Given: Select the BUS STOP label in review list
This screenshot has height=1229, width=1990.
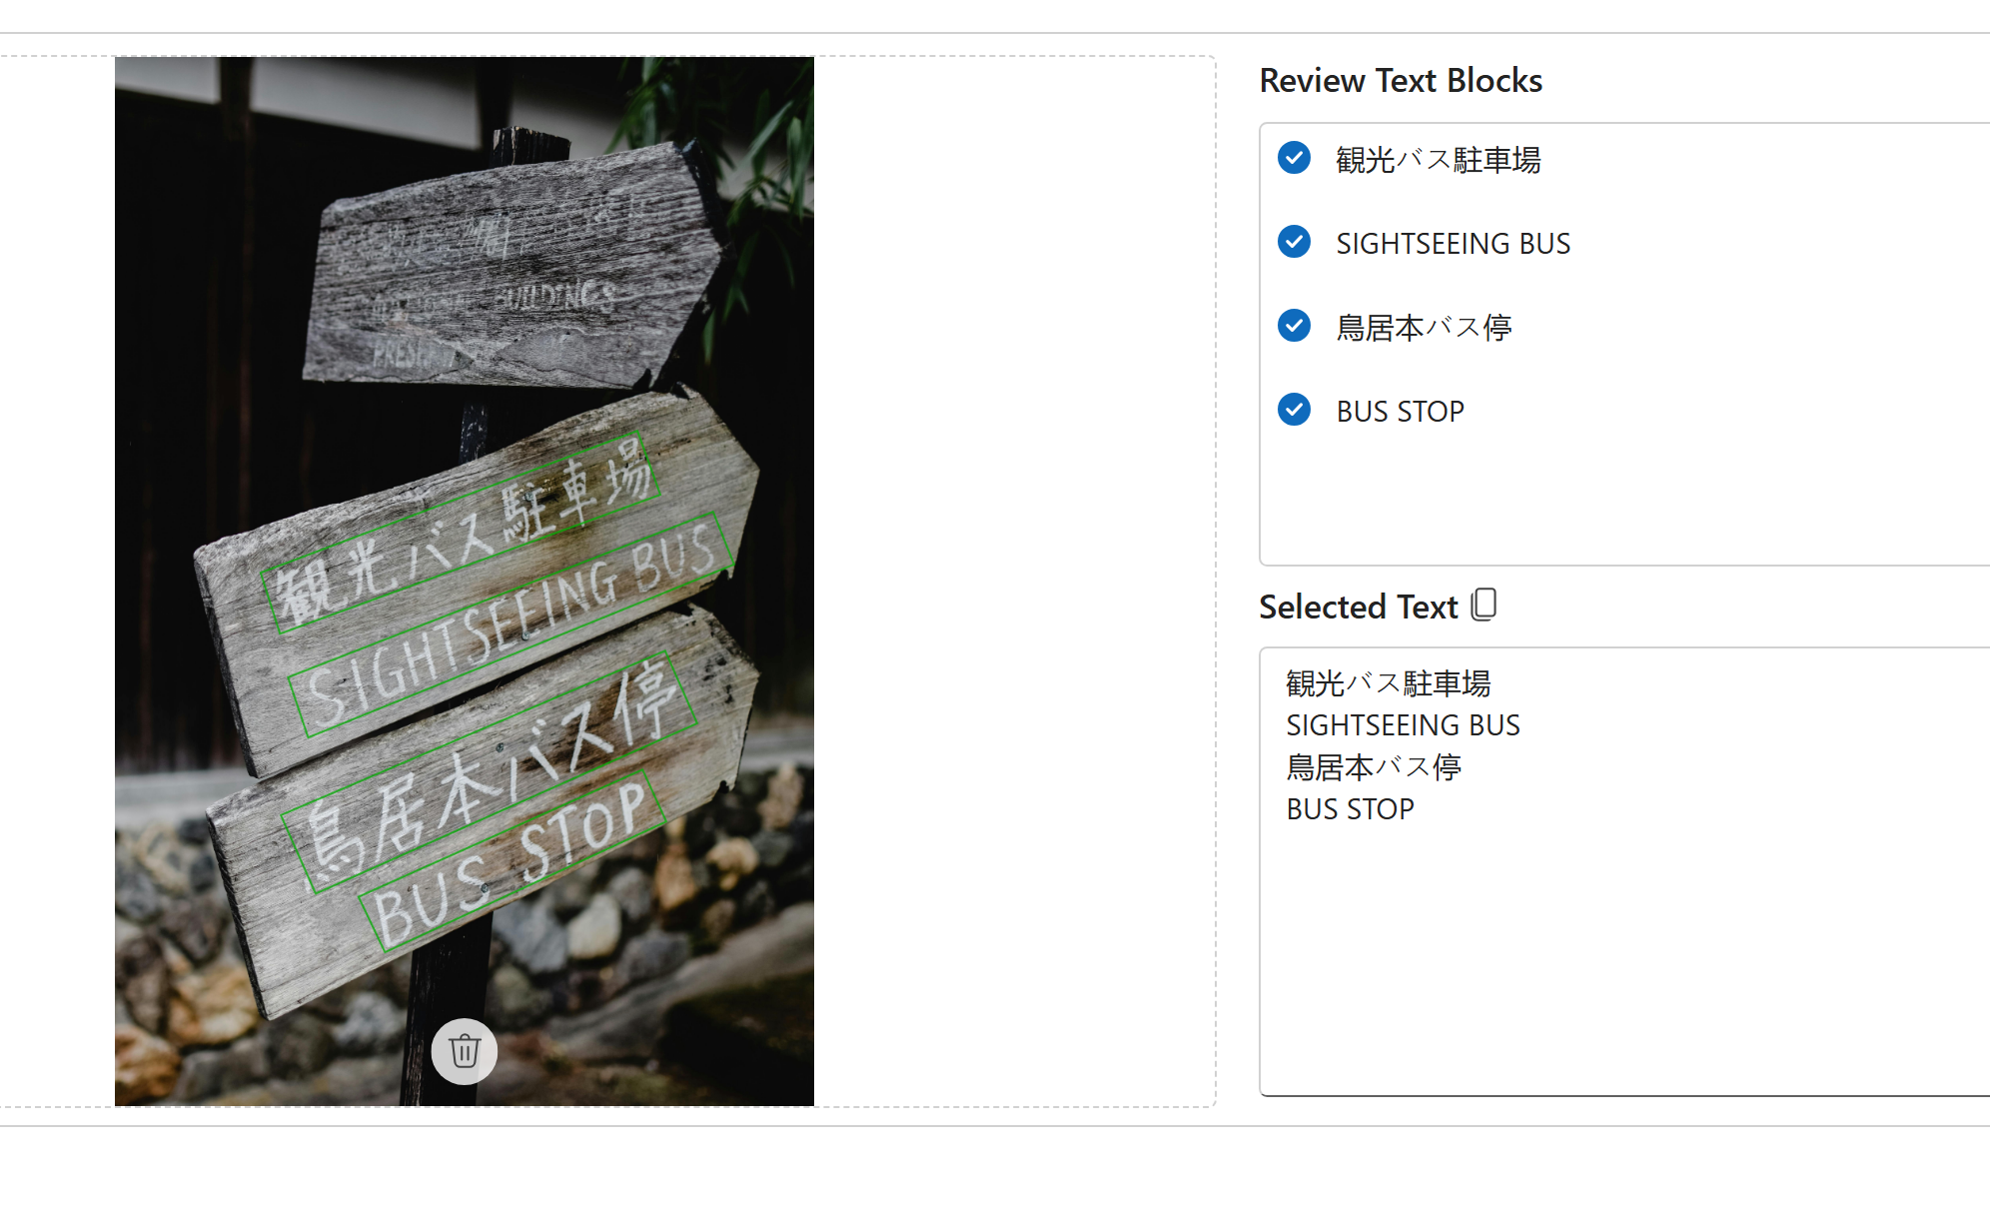Looking at the screenshot, I should 1400,412.
